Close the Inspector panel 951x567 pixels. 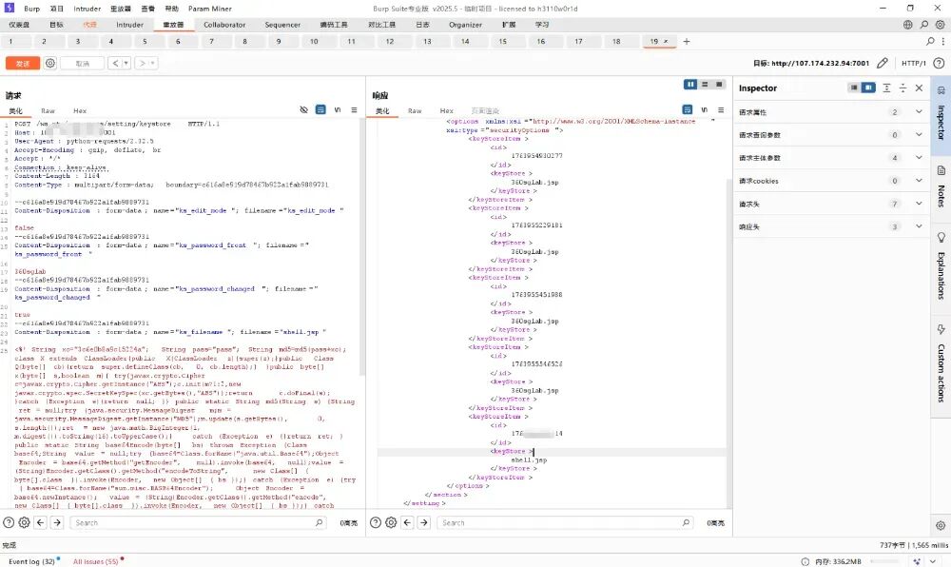[x=919, y=88]
